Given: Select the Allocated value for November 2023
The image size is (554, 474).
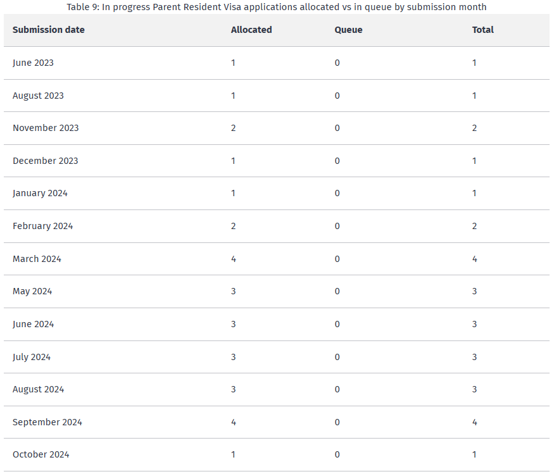Looking at the screenshot, I should (x=234, y=128).
